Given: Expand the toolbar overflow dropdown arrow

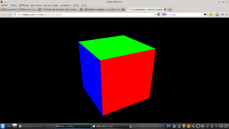Looking at the screenshot, I should (227, 14).
